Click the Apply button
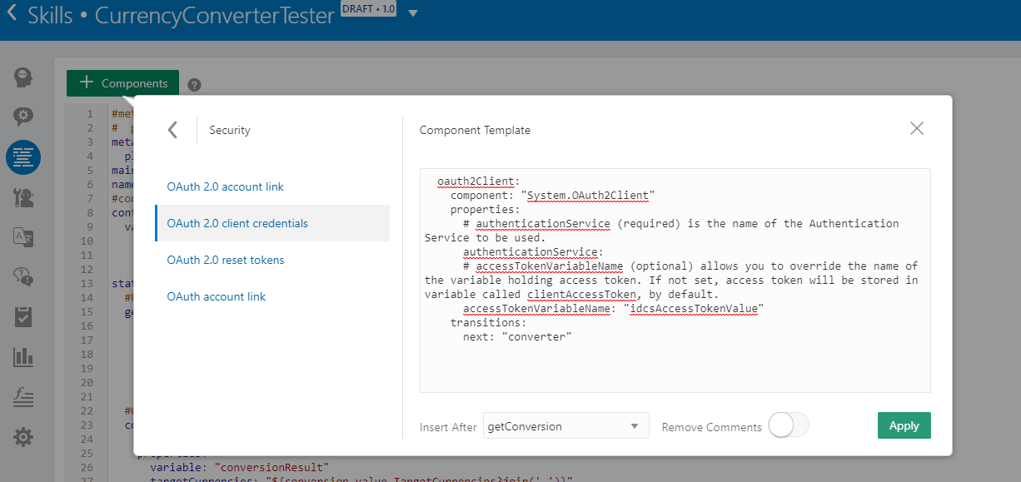1021x482 pixels. pos(904,425)
